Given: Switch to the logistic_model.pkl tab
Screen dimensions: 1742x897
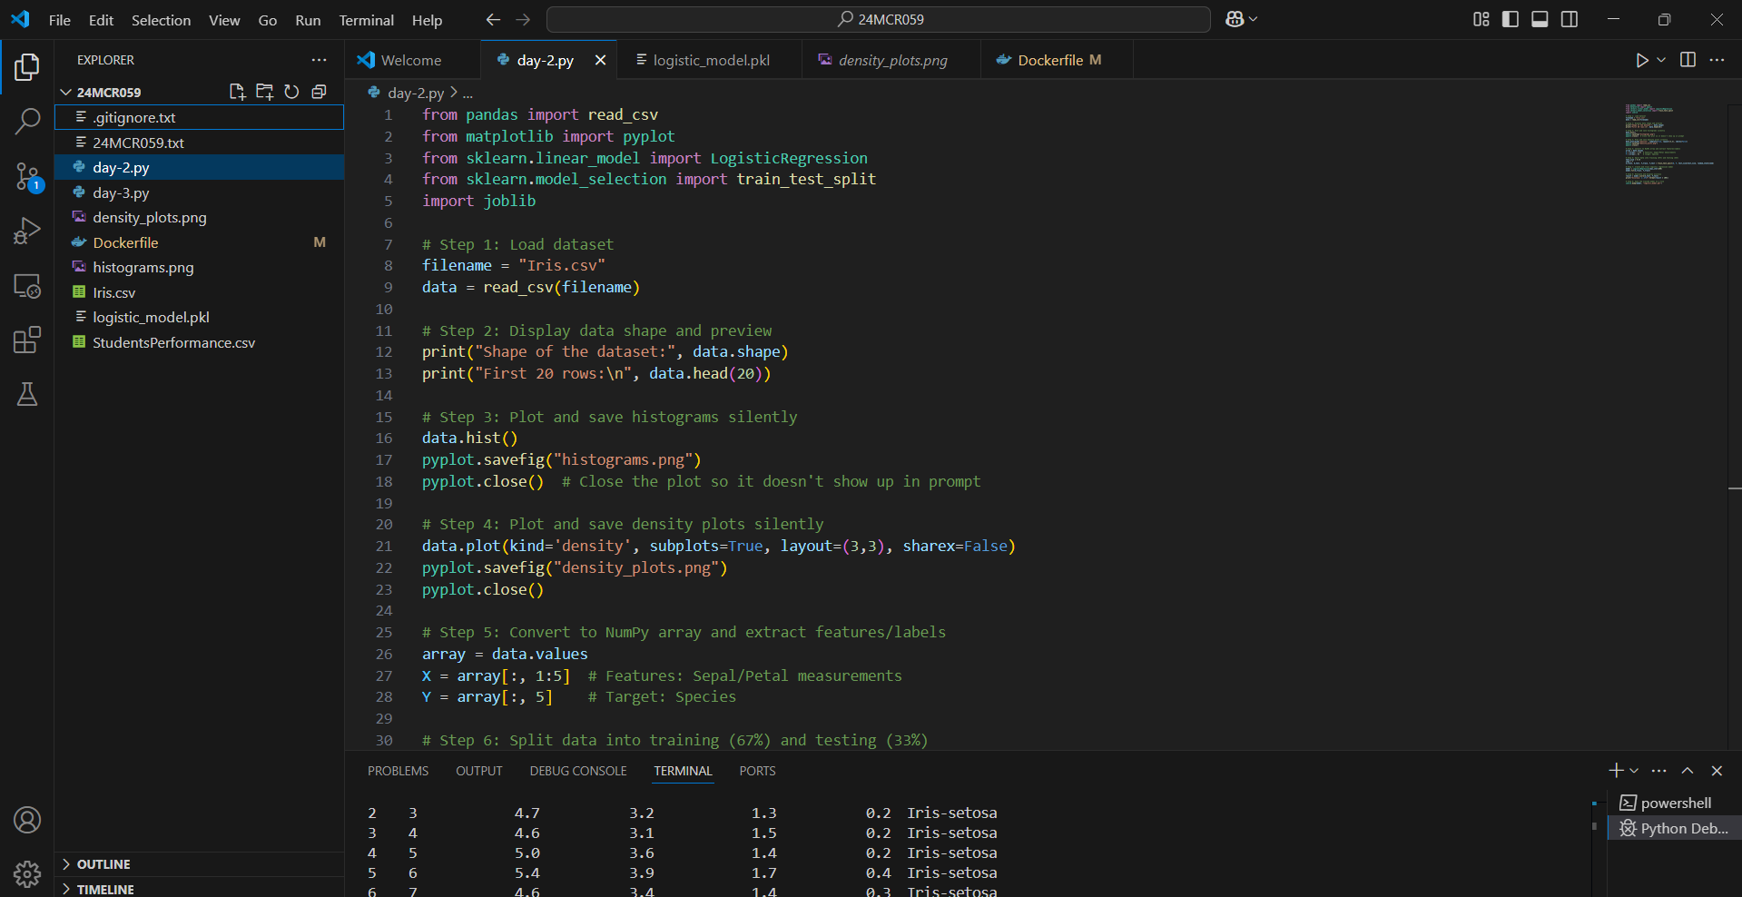Looking at the screenshot, I should click(711, 60).
